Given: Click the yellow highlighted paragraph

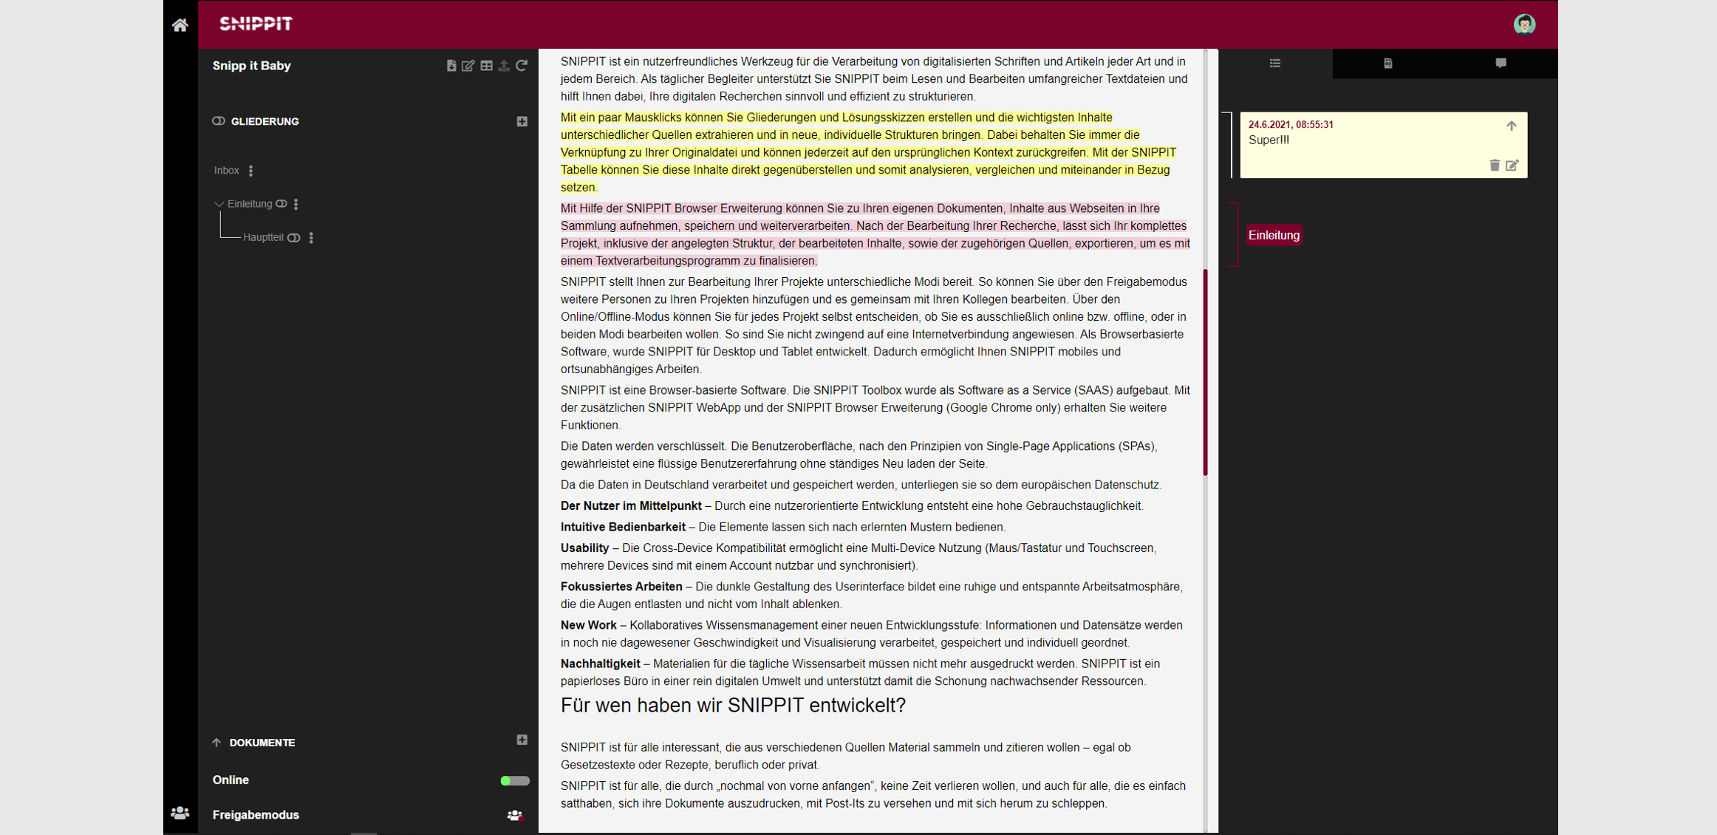Looking at the screenshot, I should pyautogui.click(x=868, y=152).
